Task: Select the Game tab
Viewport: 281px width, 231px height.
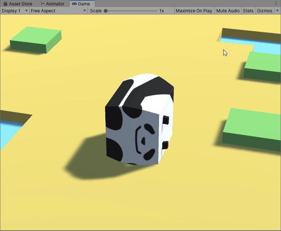Action: pos(82,4)
